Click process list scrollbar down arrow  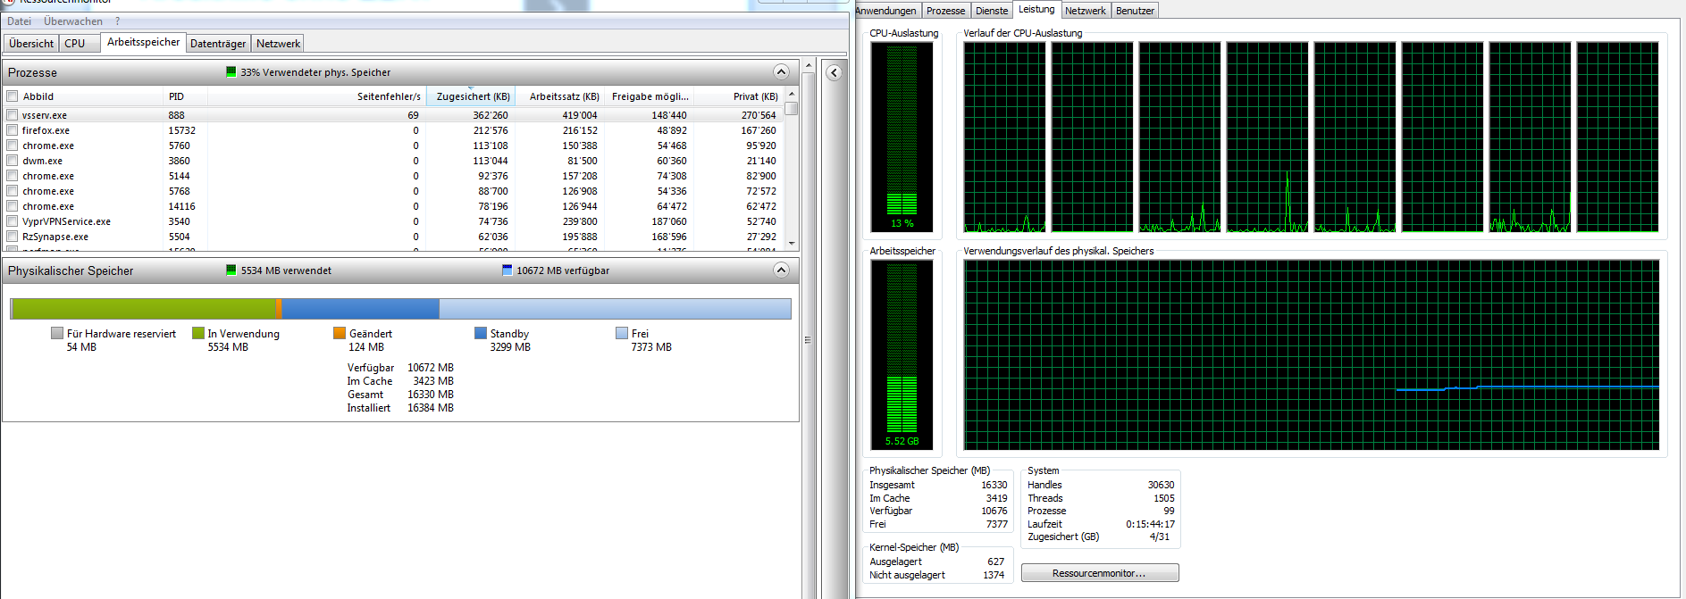(792, 244)
